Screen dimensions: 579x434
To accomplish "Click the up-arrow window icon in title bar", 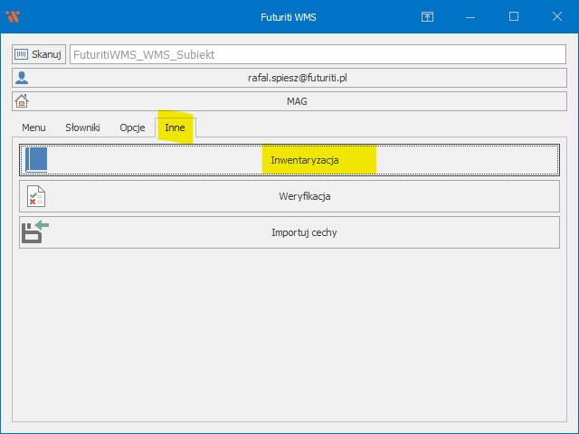I will [x=427, y=16].
